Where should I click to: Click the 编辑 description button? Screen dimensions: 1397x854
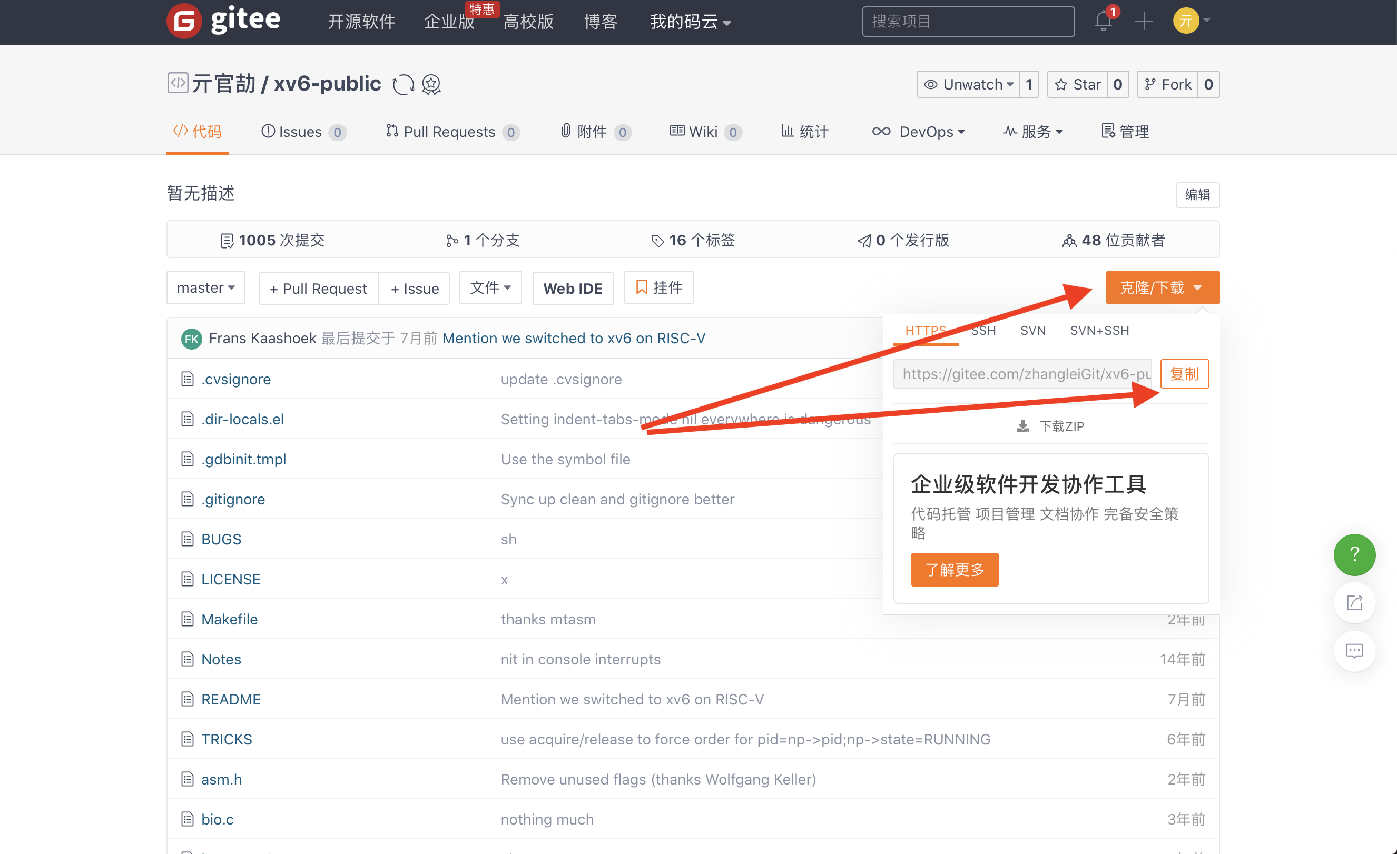1197,195
